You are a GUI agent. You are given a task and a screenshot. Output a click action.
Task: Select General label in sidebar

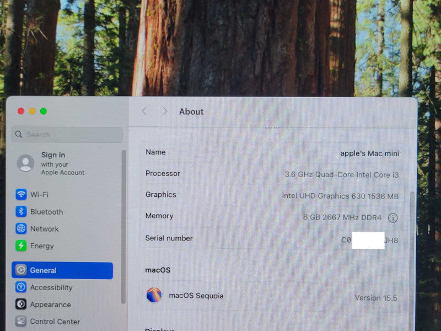[44, 270]
